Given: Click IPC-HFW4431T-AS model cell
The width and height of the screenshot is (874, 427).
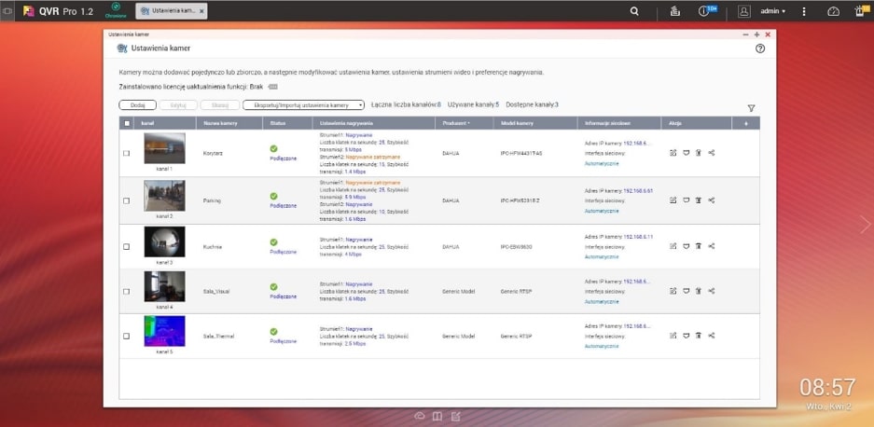Looking at the screenshot, I should point(521,153).
